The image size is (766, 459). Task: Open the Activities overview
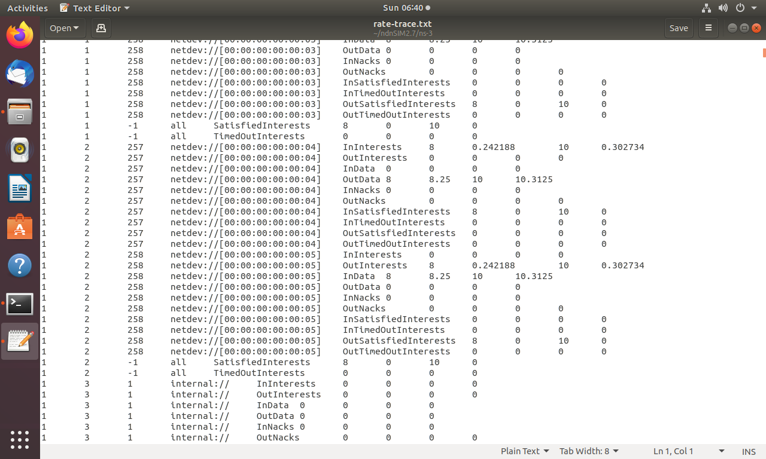27,8
